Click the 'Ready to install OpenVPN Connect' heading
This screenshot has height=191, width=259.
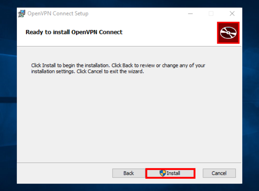pos(74,32)
